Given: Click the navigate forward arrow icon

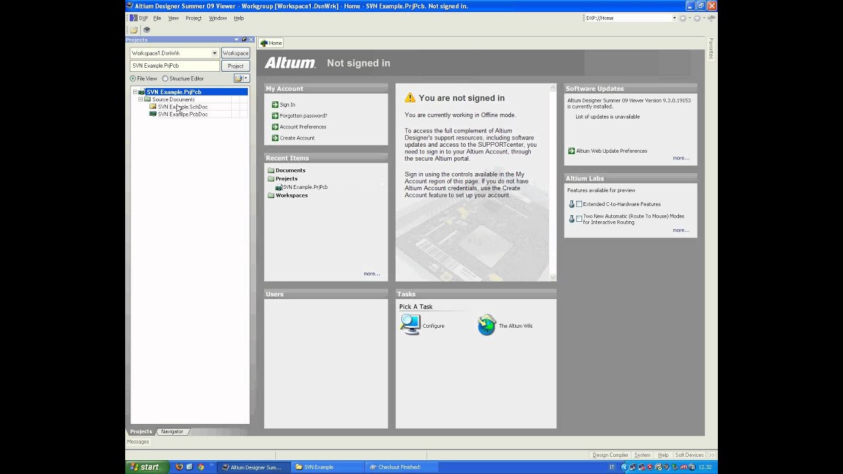Looking at the screenshot, I should point(697,18).
